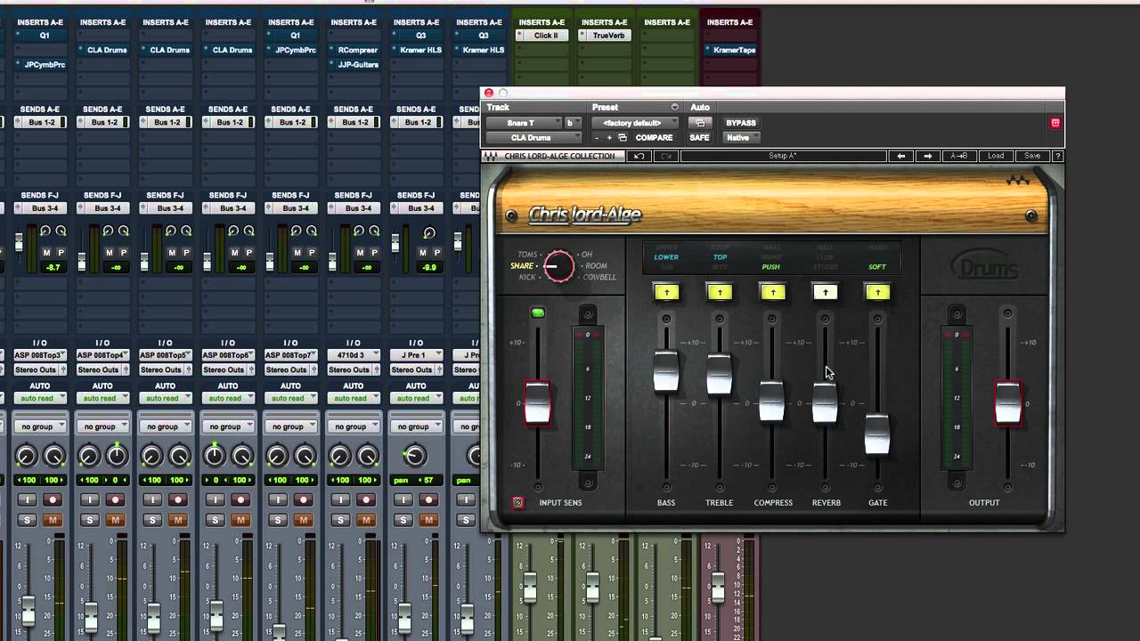The width and height of the screenshot is (1140, 641).
Task: Toggle automation SAFE
Action: [x=699, y=138]
